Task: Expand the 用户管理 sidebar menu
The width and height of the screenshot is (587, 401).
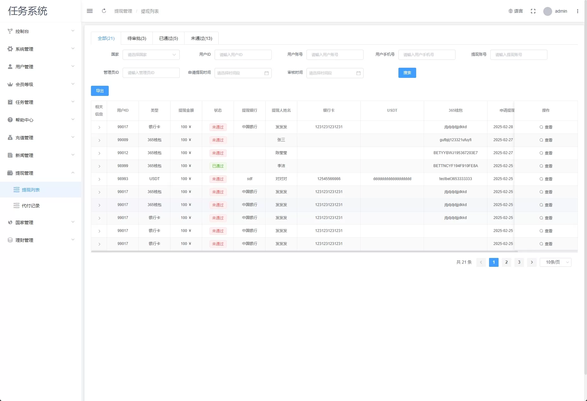Action: click(41, 67)
